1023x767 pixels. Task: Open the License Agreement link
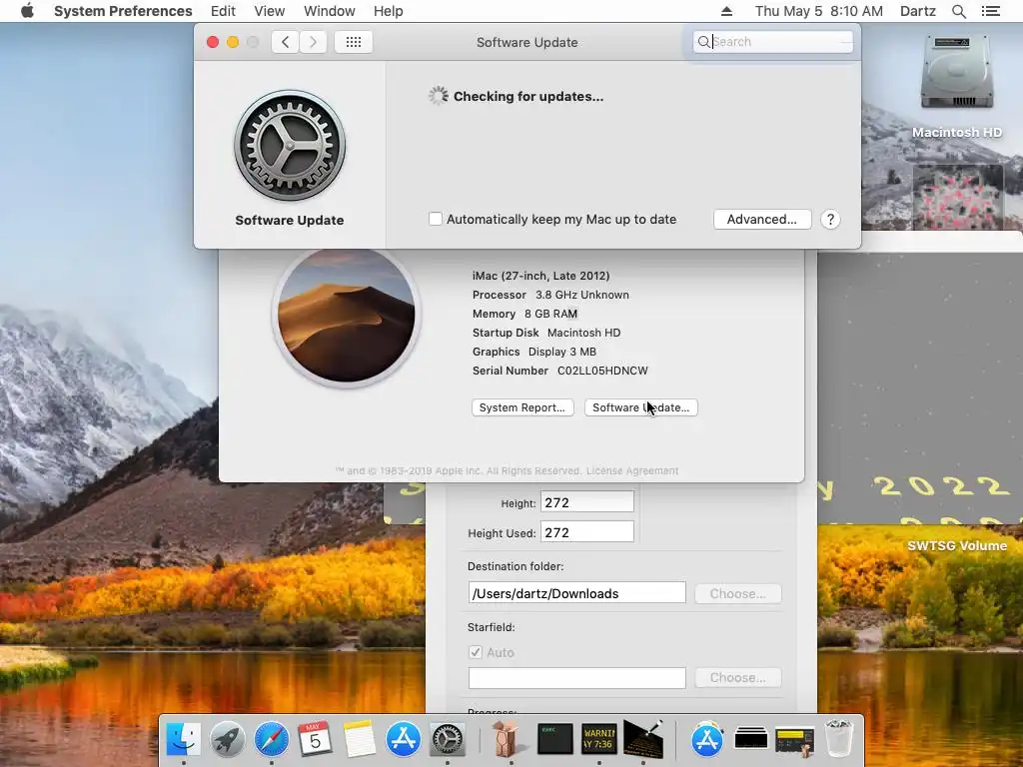[632, 471]
